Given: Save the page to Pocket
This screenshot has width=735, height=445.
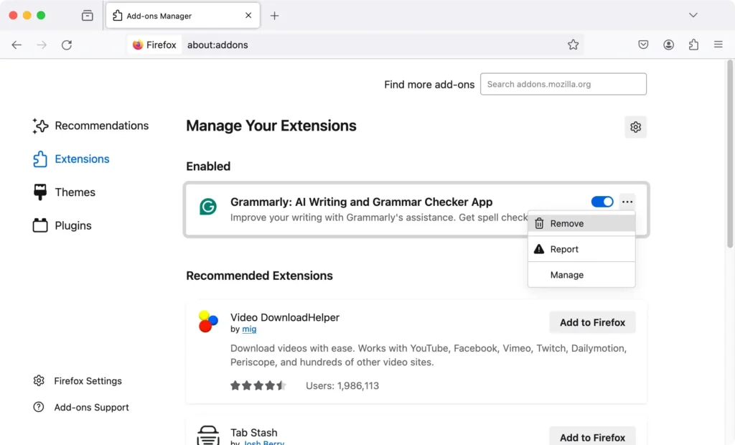Looking at the screenshot, I should 643,44.
